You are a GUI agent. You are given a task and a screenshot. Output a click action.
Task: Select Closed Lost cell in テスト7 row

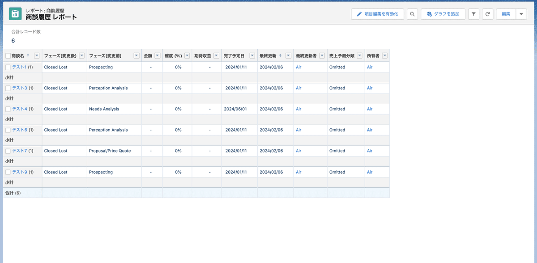[x=64, y=151]
